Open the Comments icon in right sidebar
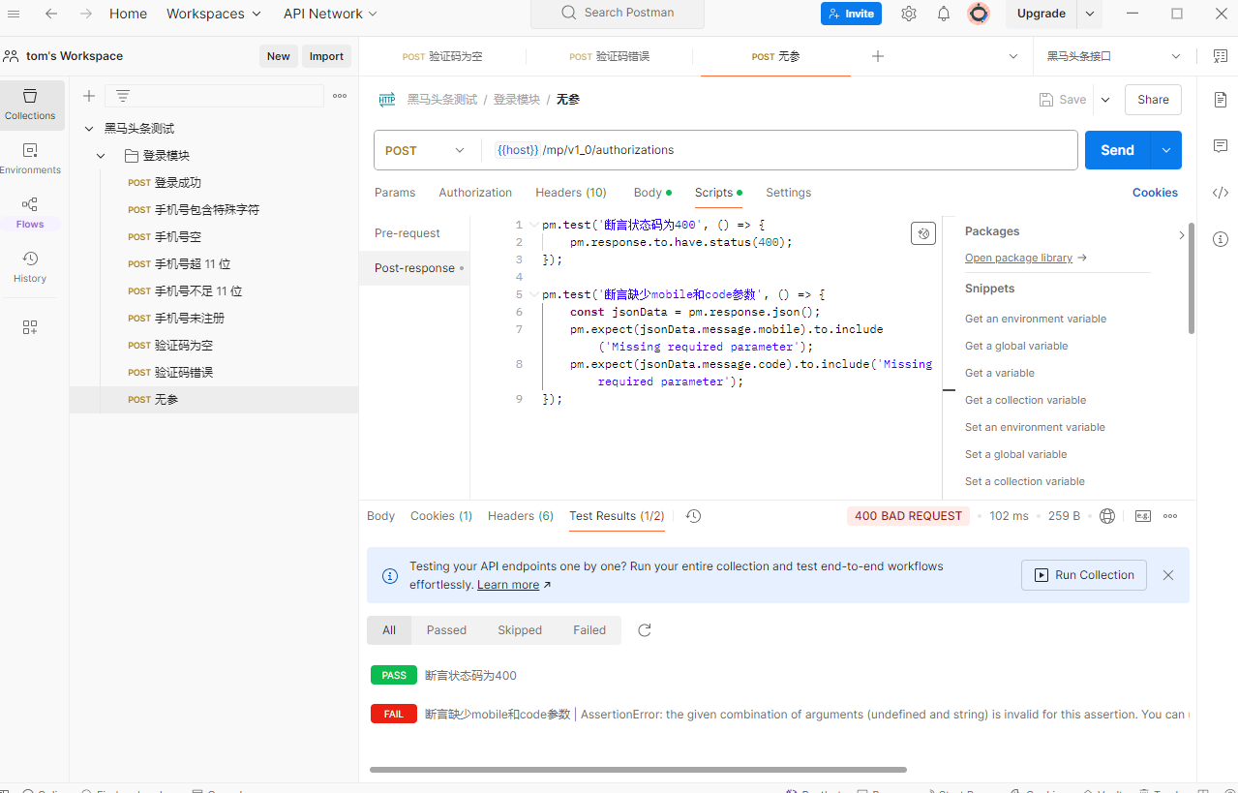The width and height of the screenshot is (1238, 793). click(x=1220, y=146)
